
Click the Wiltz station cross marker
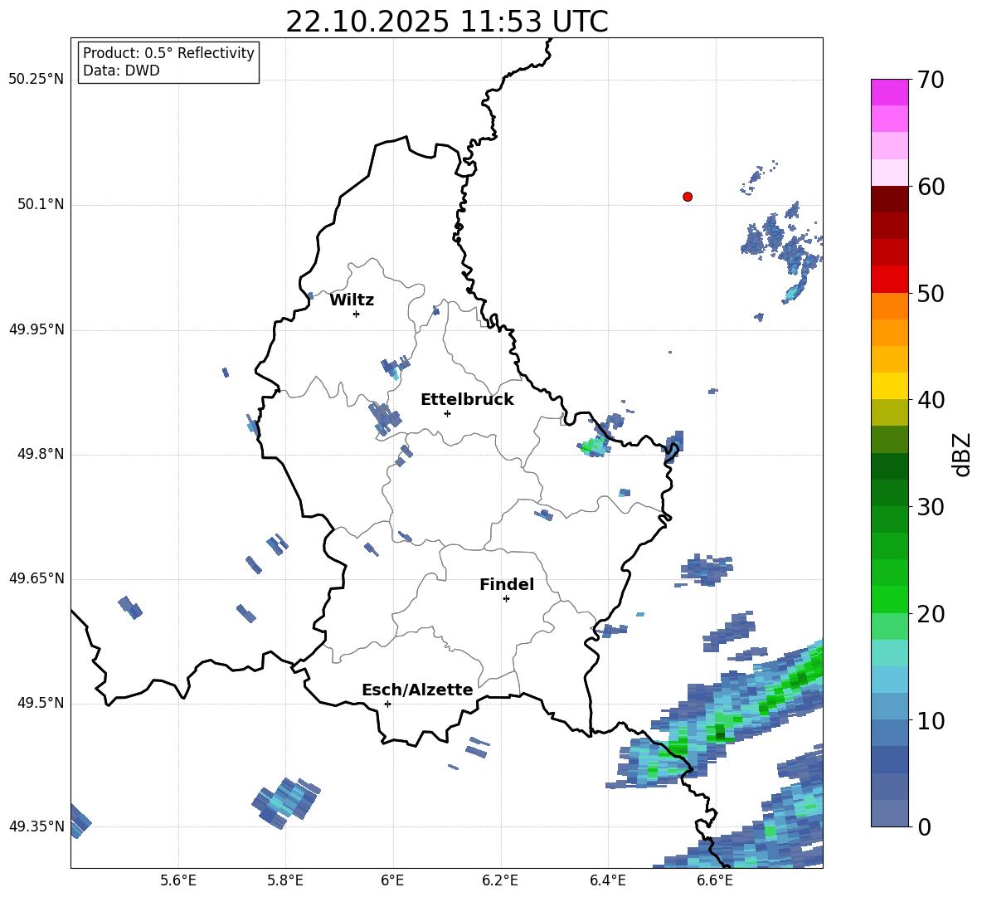(357, 314)
